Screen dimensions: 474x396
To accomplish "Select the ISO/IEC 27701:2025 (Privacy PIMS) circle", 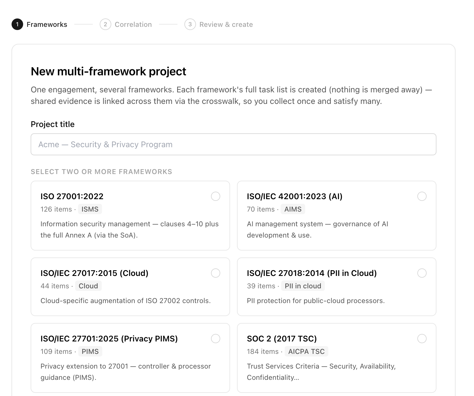I will pyautogui.click(x=216, y=339).
